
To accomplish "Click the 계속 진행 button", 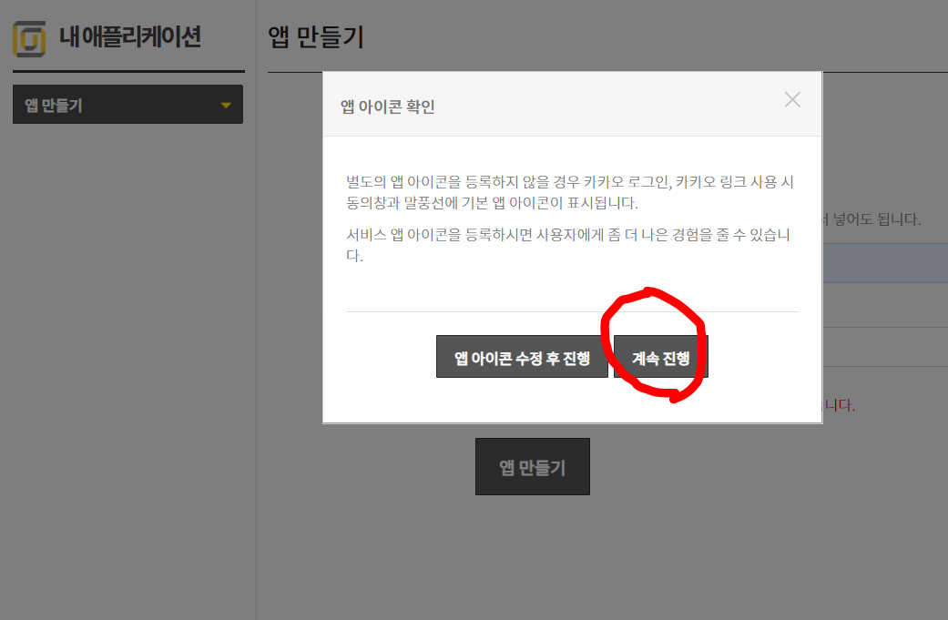I will pyautogui.click(x=661, y=357).
